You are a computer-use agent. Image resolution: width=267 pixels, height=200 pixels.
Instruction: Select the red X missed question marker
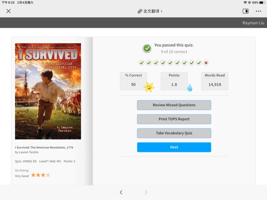(x=206, y=63)
